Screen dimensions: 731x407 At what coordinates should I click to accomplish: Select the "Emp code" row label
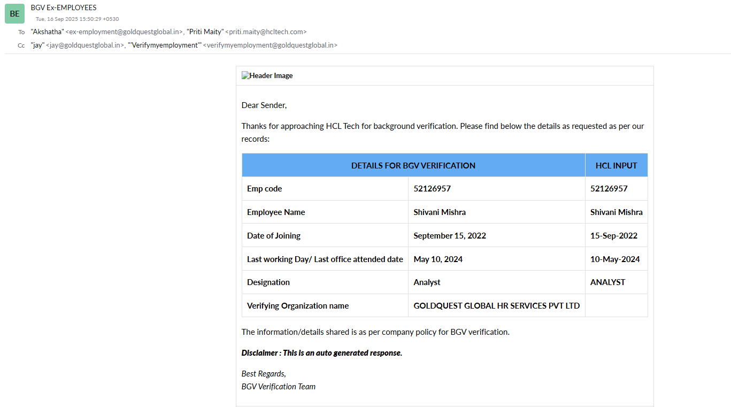point(264,189)
